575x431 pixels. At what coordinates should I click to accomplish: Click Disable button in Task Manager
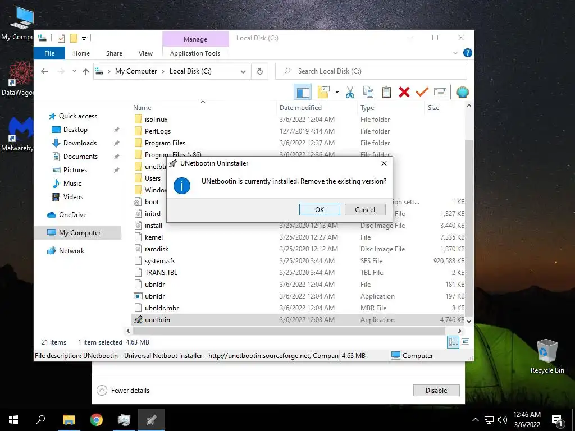click(436, 391)
